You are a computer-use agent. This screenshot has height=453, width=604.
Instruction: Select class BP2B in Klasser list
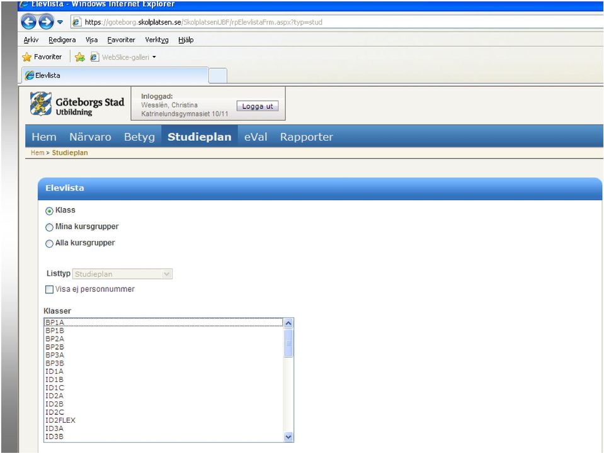[x=164, y=347]
